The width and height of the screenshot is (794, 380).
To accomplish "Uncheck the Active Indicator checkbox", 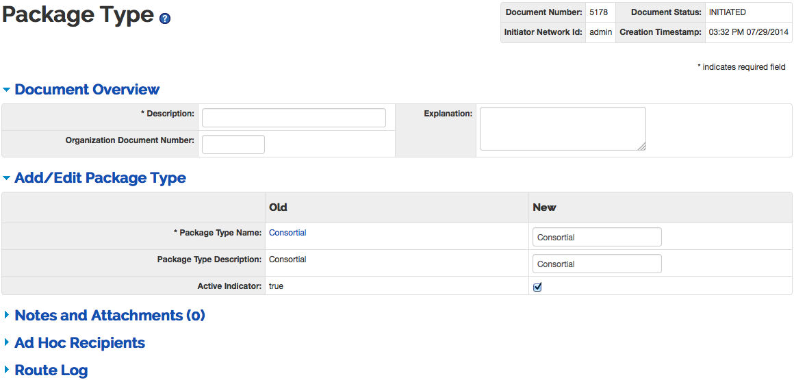I will pyautogui.click(x=537, y=287).
